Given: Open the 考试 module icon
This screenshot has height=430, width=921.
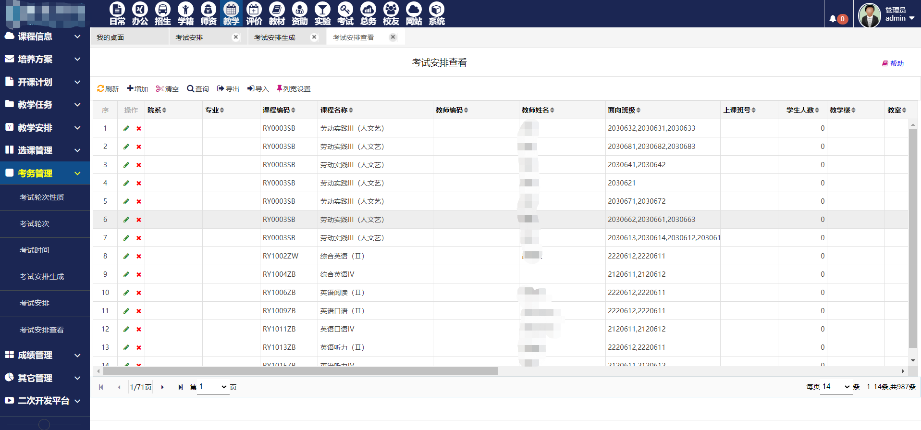Looking at the screenshot, I should [345, 13].
